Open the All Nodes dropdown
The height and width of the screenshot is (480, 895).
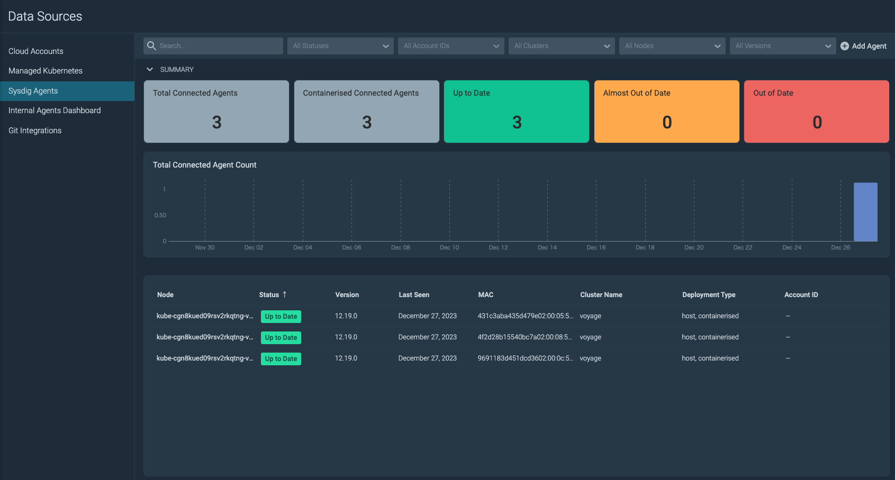[x=672, y=46]
